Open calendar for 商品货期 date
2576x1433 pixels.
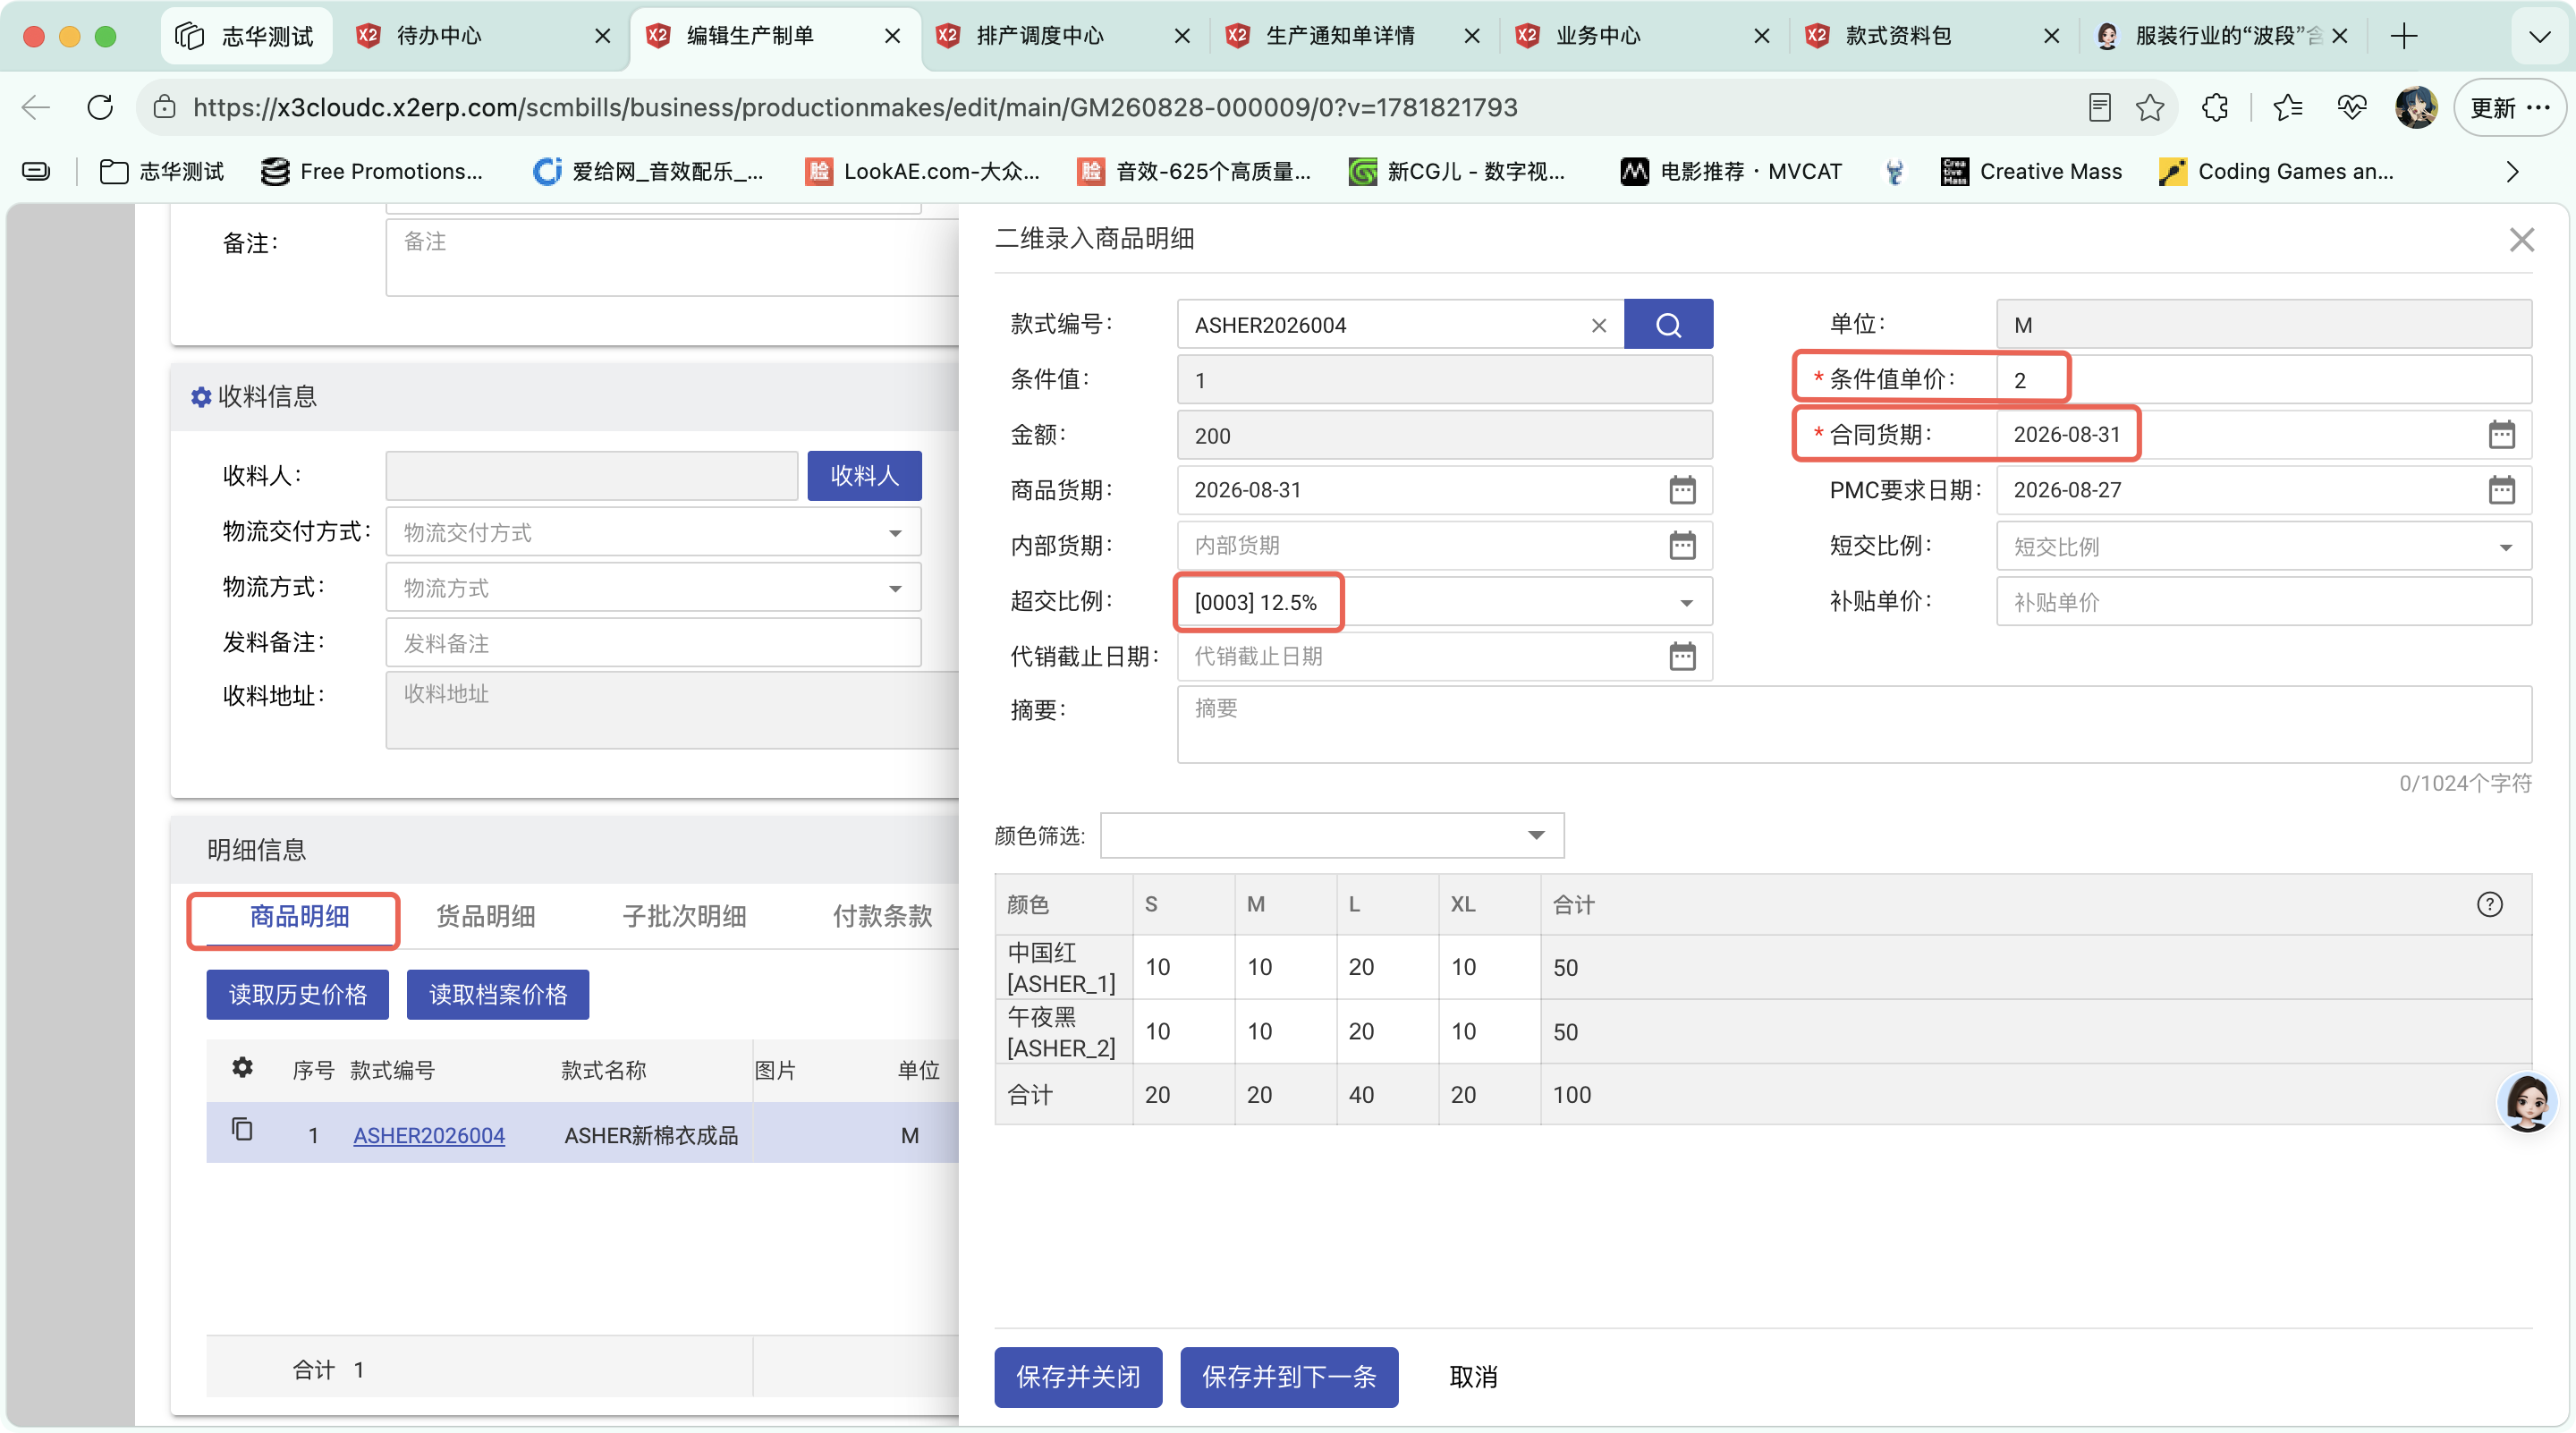coord(1682,490)
